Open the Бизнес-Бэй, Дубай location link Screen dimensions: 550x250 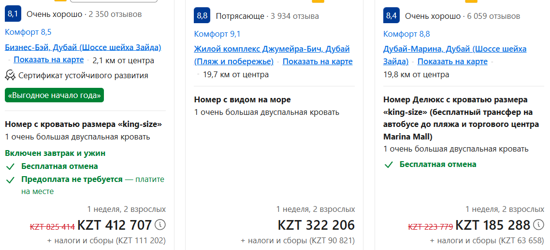pyautogui.click(x=83, y=47)
